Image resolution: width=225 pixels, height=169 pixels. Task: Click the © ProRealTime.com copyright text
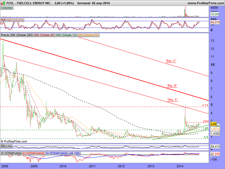click(x=14, y=142)
